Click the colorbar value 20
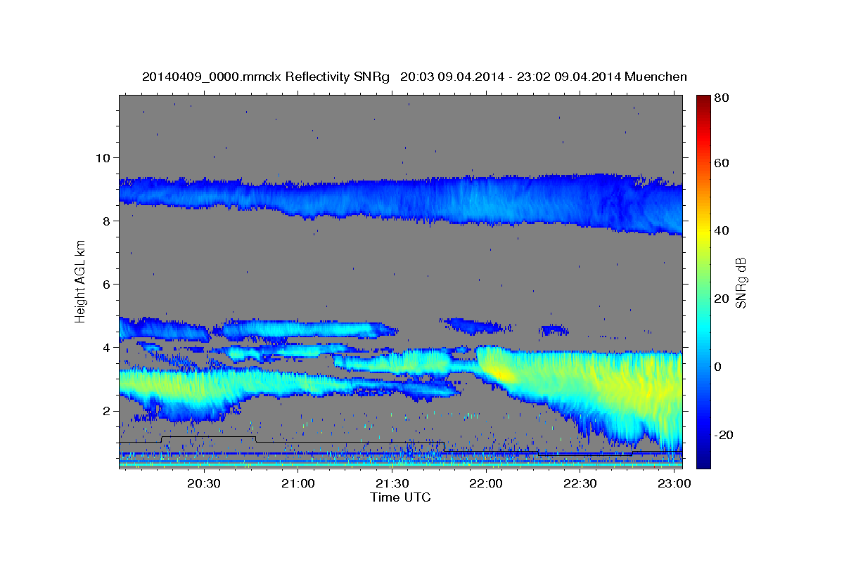 pos(721,299)
